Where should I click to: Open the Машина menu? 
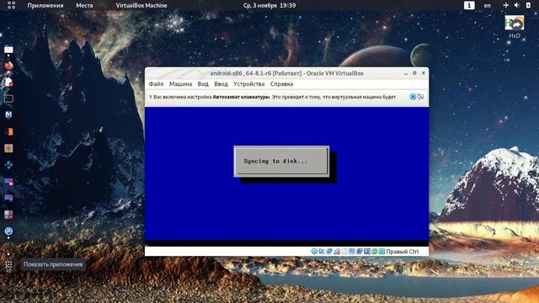(180, 84)
